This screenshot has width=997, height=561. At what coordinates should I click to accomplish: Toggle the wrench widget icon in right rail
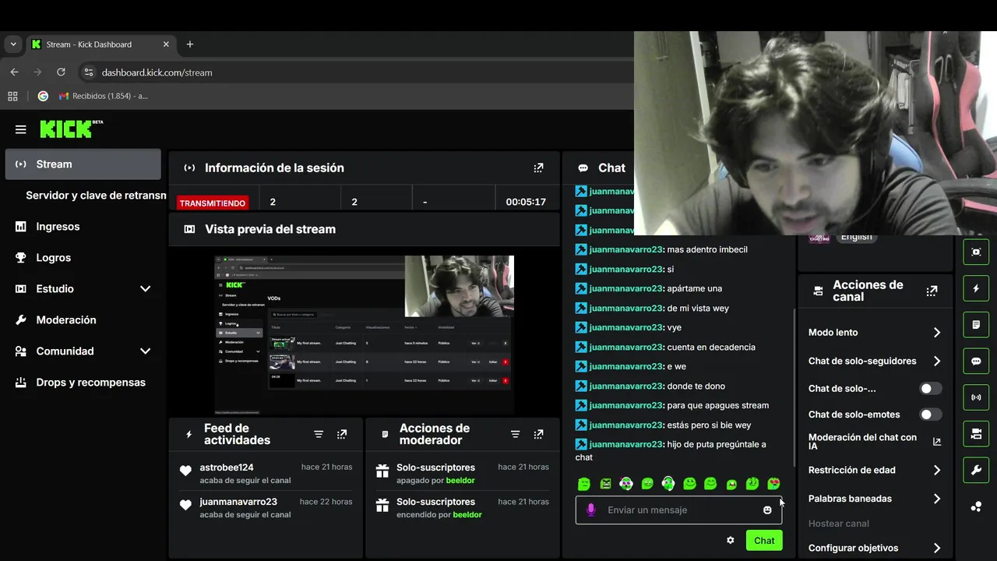976,469
